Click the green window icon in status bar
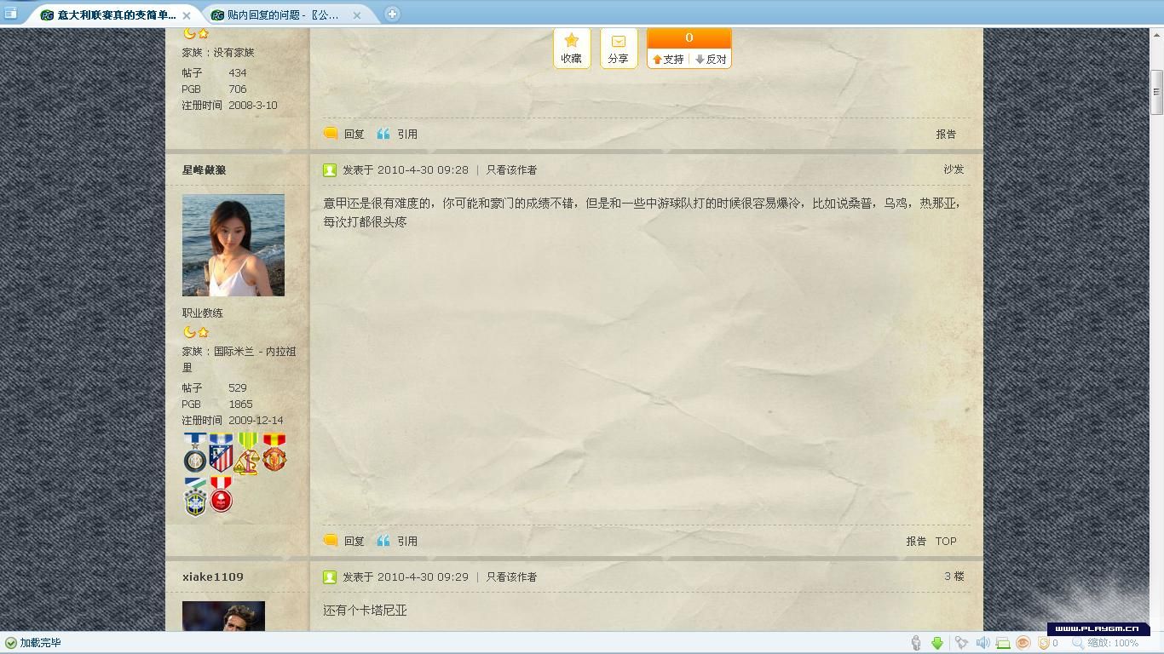1164x654 pixels. 1003,643
